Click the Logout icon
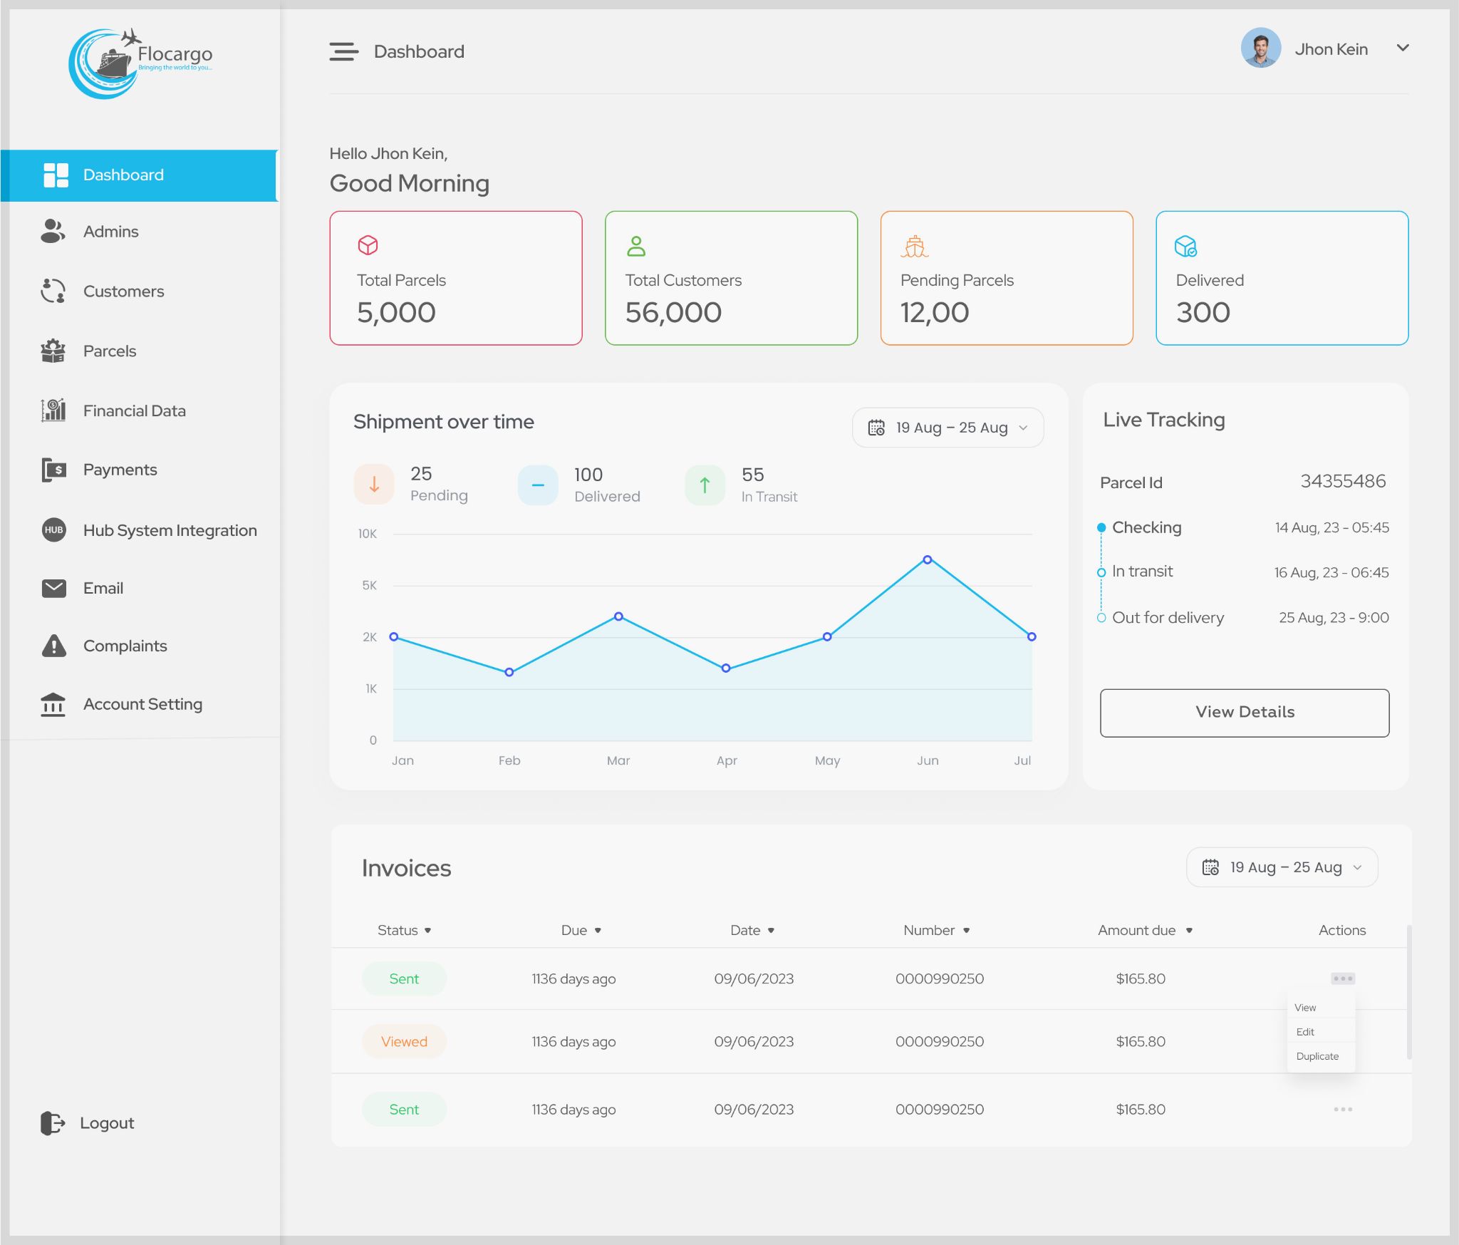This screenshot has height=1245, width=1459. point(53,1122)
